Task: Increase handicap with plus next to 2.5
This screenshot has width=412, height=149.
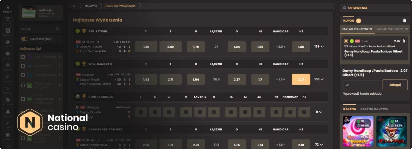Action: (284, 47)
